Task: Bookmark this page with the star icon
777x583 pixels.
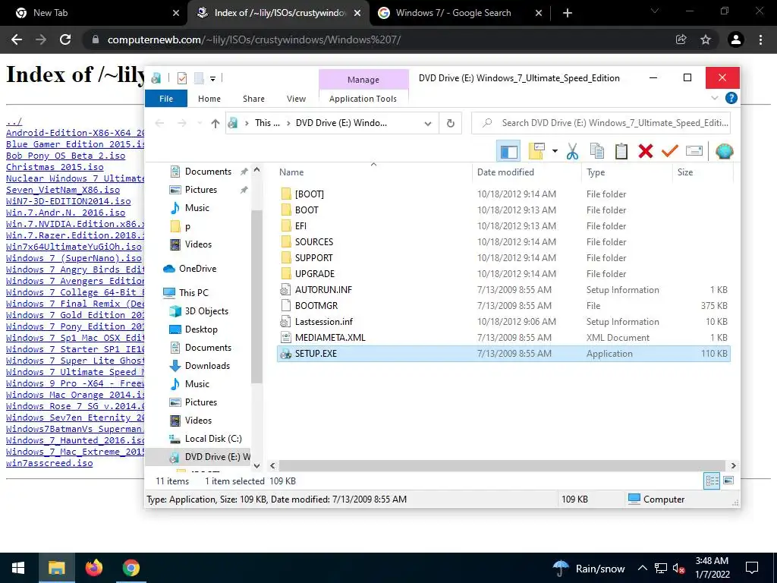Action: tap(705, 39)
